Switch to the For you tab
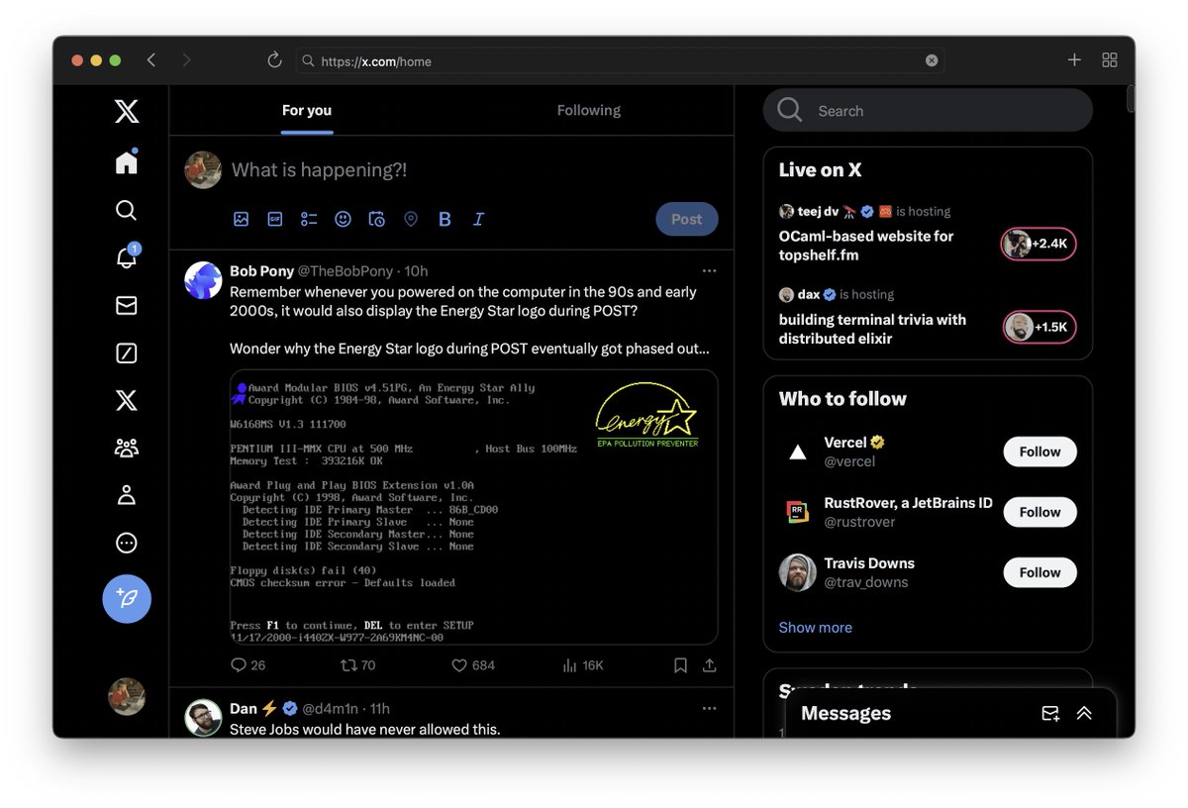Image resolution: width=1188 pixels, height=808 pixels. tap(307, 110)
